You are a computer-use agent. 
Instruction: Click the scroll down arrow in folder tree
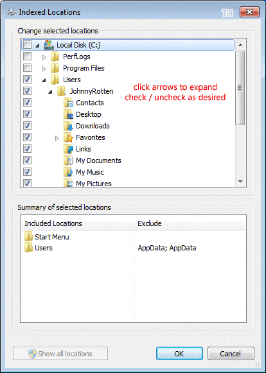[x=240, y=182]
